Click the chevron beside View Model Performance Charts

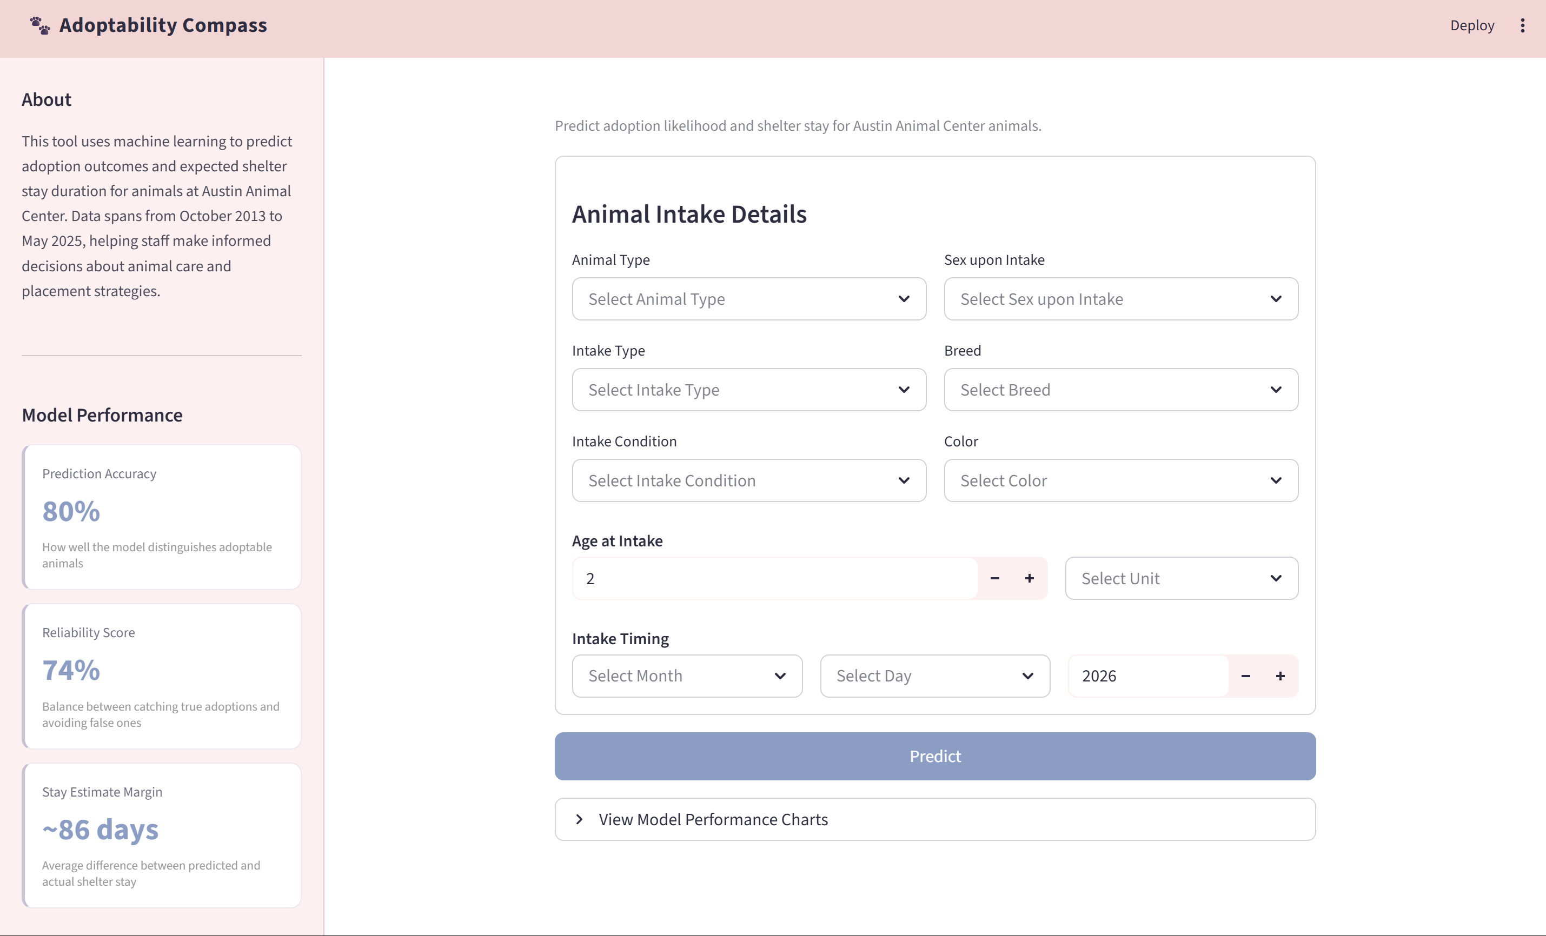point(579,819)
